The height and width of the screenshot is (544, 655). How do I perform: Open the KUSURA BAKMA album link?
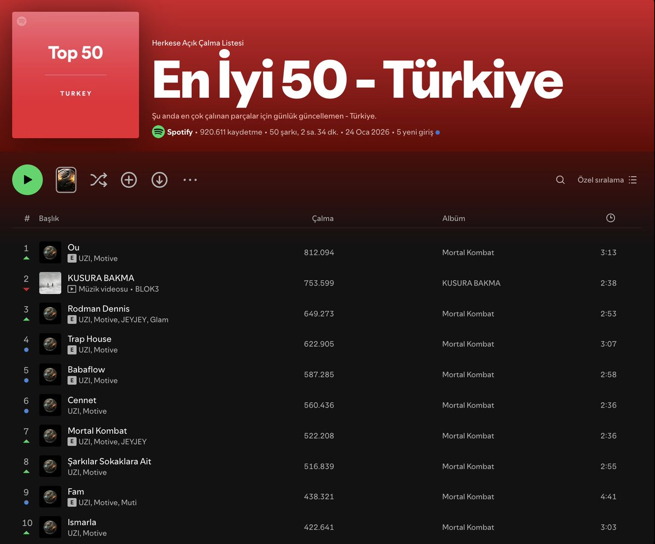(471, 283)
